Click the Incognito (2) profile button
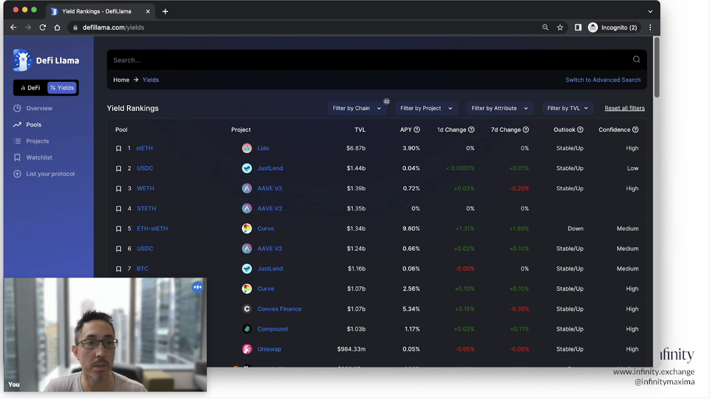 613,27
